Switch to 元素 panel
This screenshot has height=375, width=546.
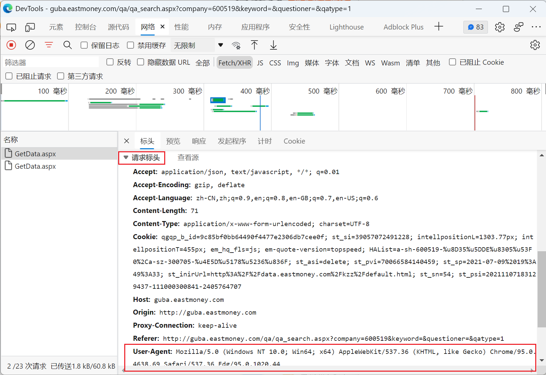[56, 27]
